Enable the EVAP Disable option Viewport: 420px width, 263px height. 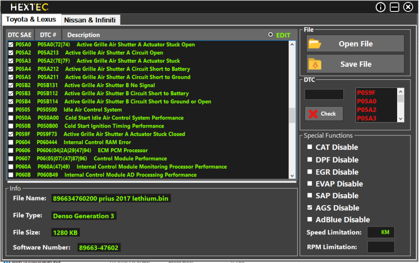(x=310, y=183)
